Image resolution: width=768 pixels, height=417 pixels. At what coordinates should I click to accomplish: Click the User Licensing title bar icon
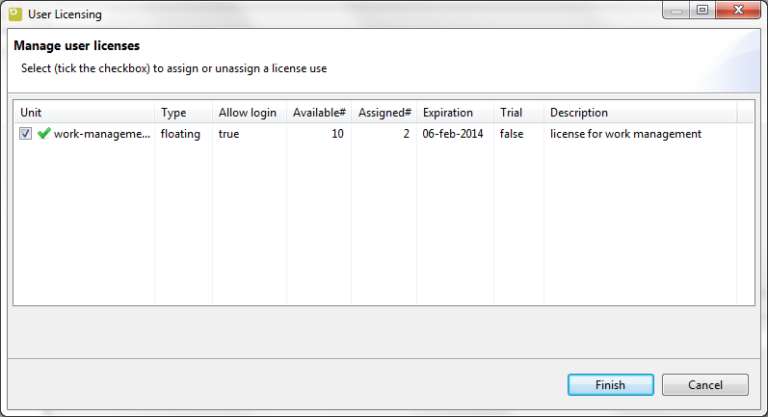14,14
